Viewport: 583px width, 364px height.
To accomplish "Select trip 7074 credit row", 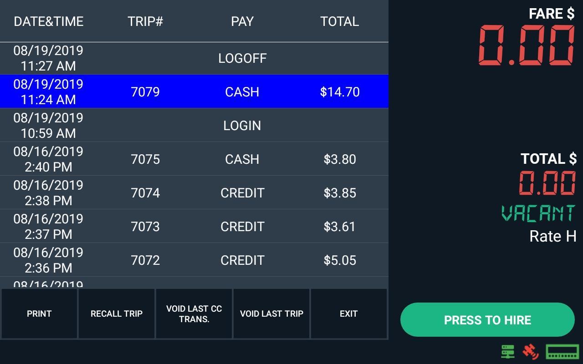I will 194,193.
